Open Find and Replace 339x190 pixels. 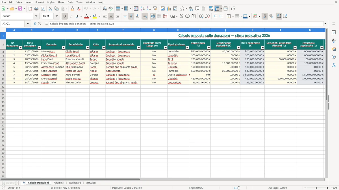coord(105,9)
